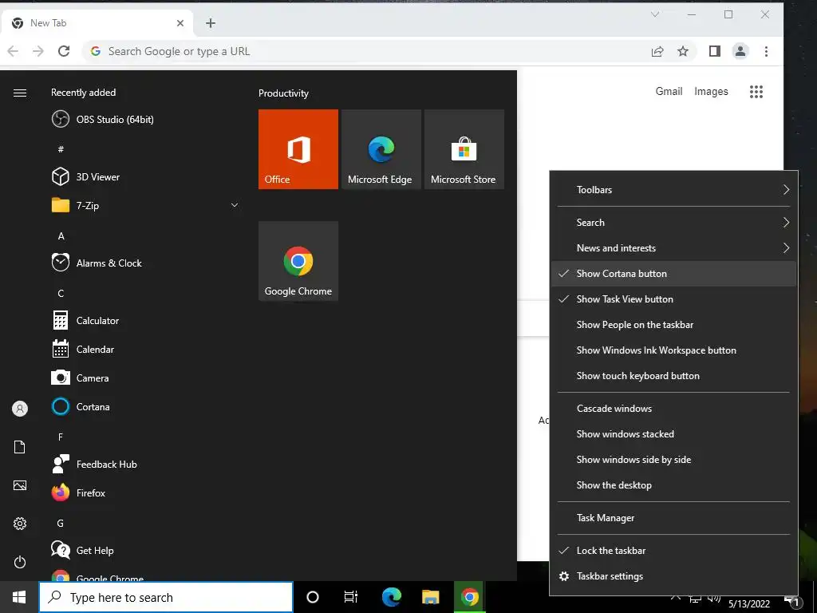This screenshot has width=817, height=613.
Task: Open the Chrome profile avatar
Action: pos(740,51)
